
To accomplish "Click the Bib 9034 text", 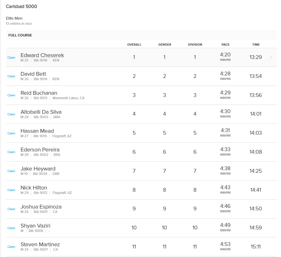I will [x=40, y=174].
